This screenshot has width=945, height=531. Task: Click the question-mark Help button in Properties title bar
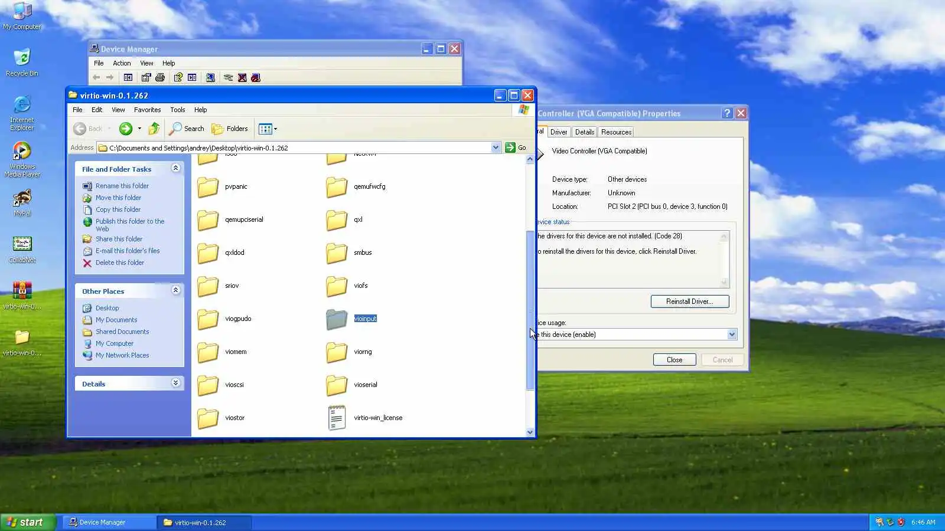pos(727,113)
